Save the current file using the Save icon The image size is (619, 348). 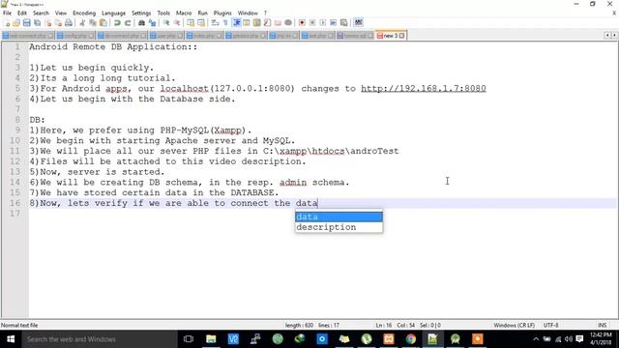tap(26, 23)
